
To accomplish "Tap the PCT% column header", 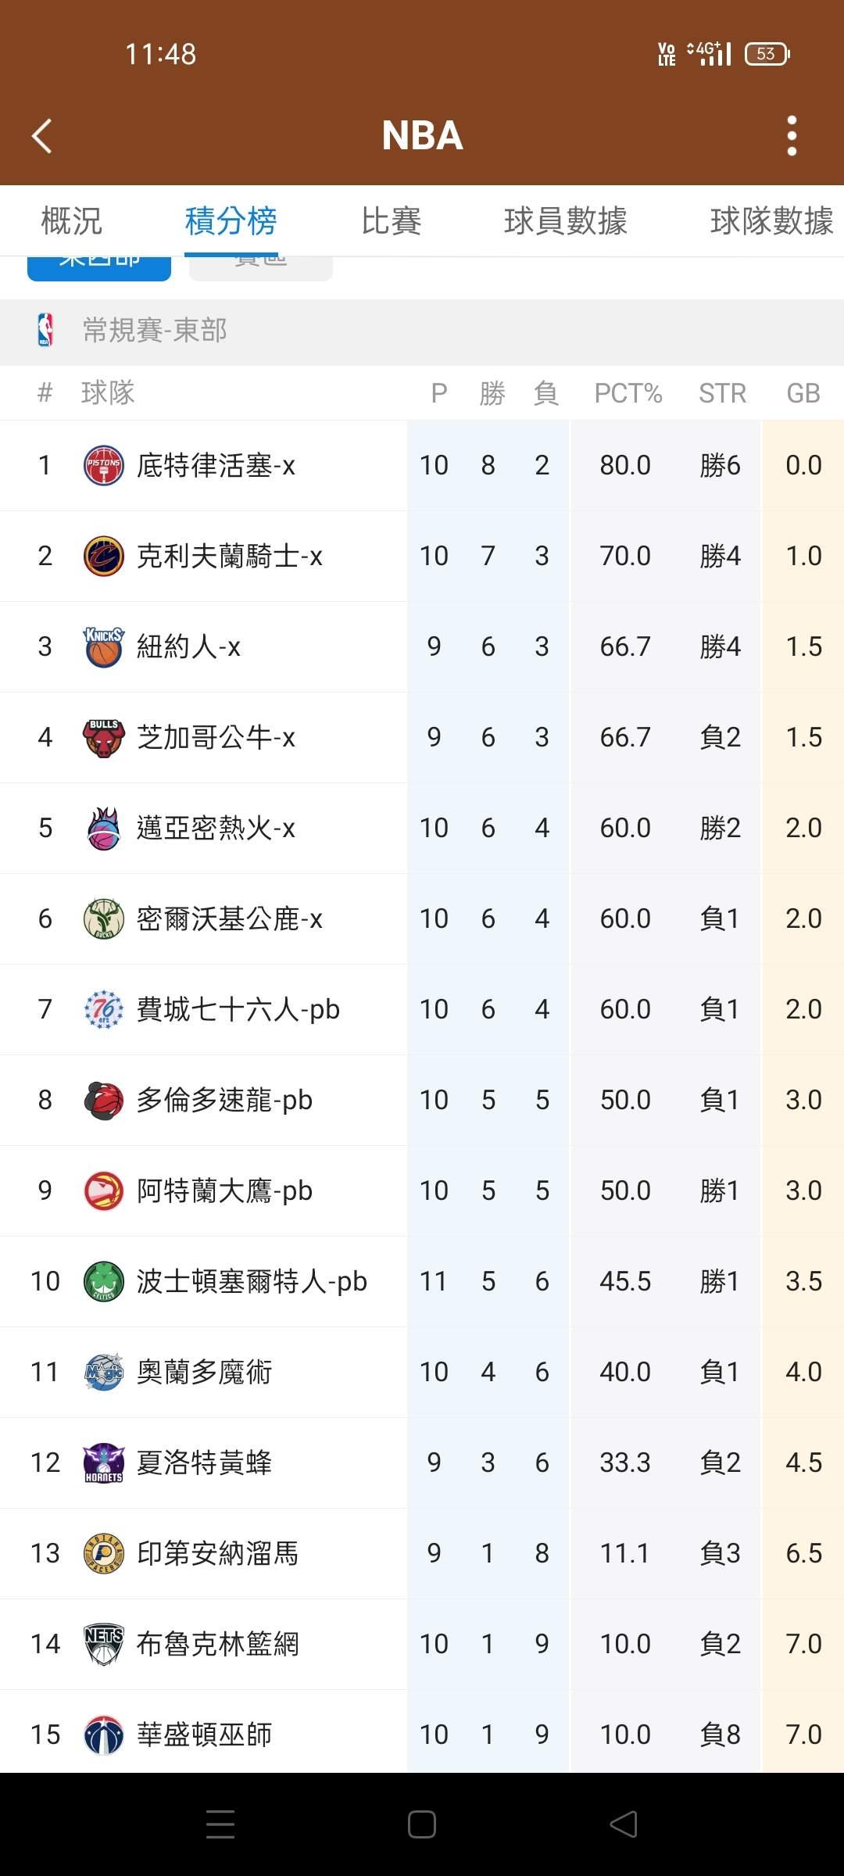I will (x=628, y=393).
